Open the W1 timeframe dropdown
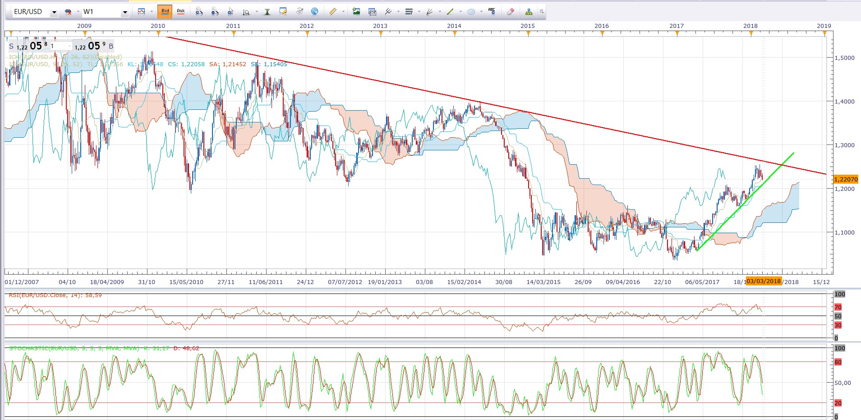Viewport: 861px width, 420px height. tap(125, 12)
